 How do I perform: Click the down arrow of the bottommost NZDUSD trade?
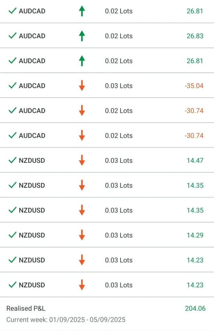pos(82,285)
